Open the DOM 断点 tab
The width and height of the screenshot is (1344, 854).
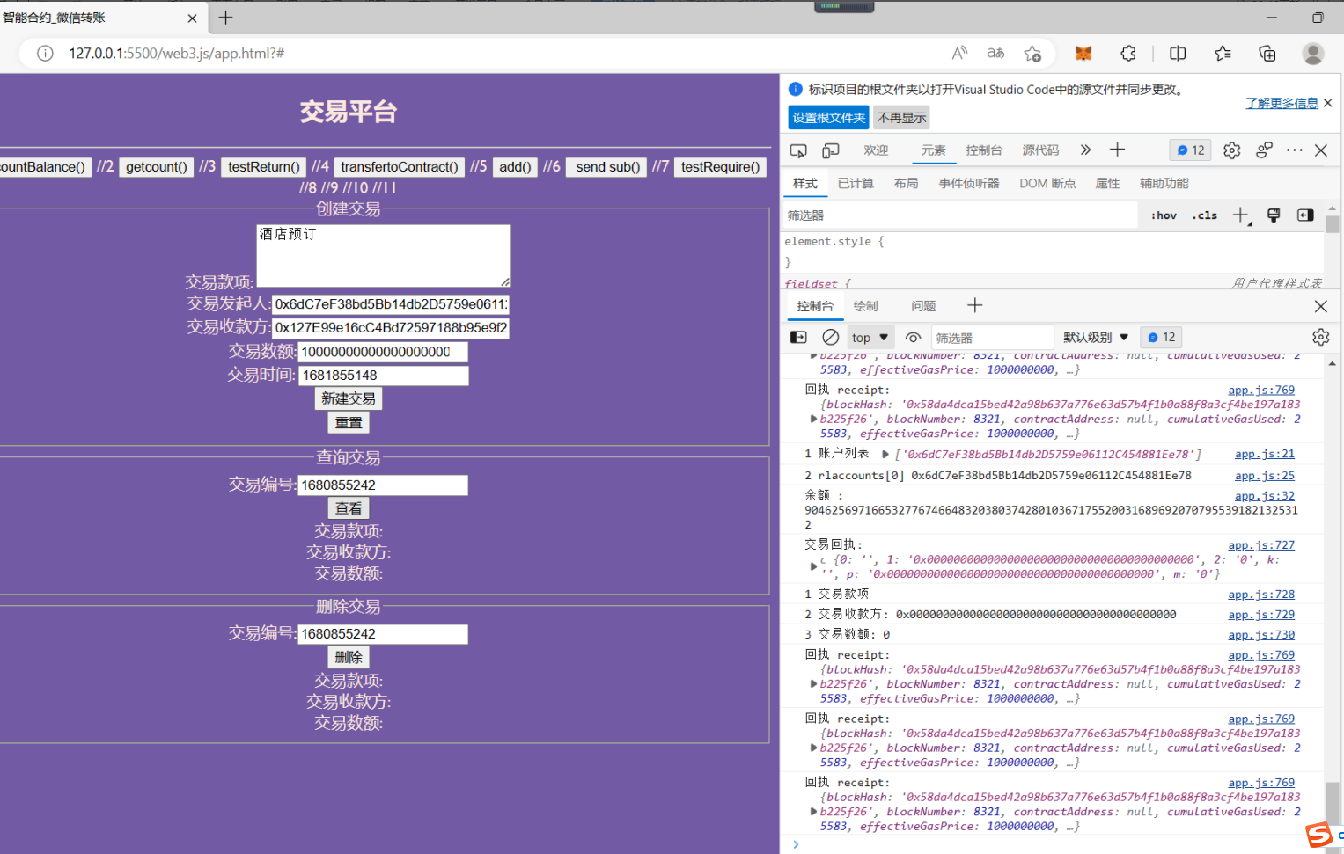point(1047,183)
